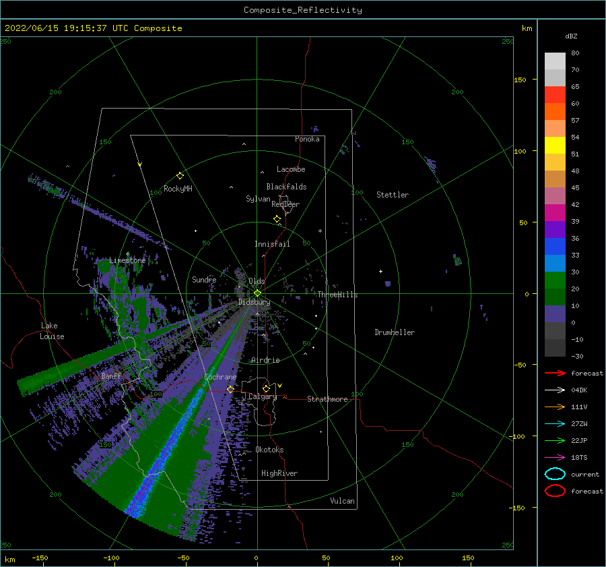Viewport: 606px width, 567px height.
Task: Click the Olds town label
Action: 257,281
